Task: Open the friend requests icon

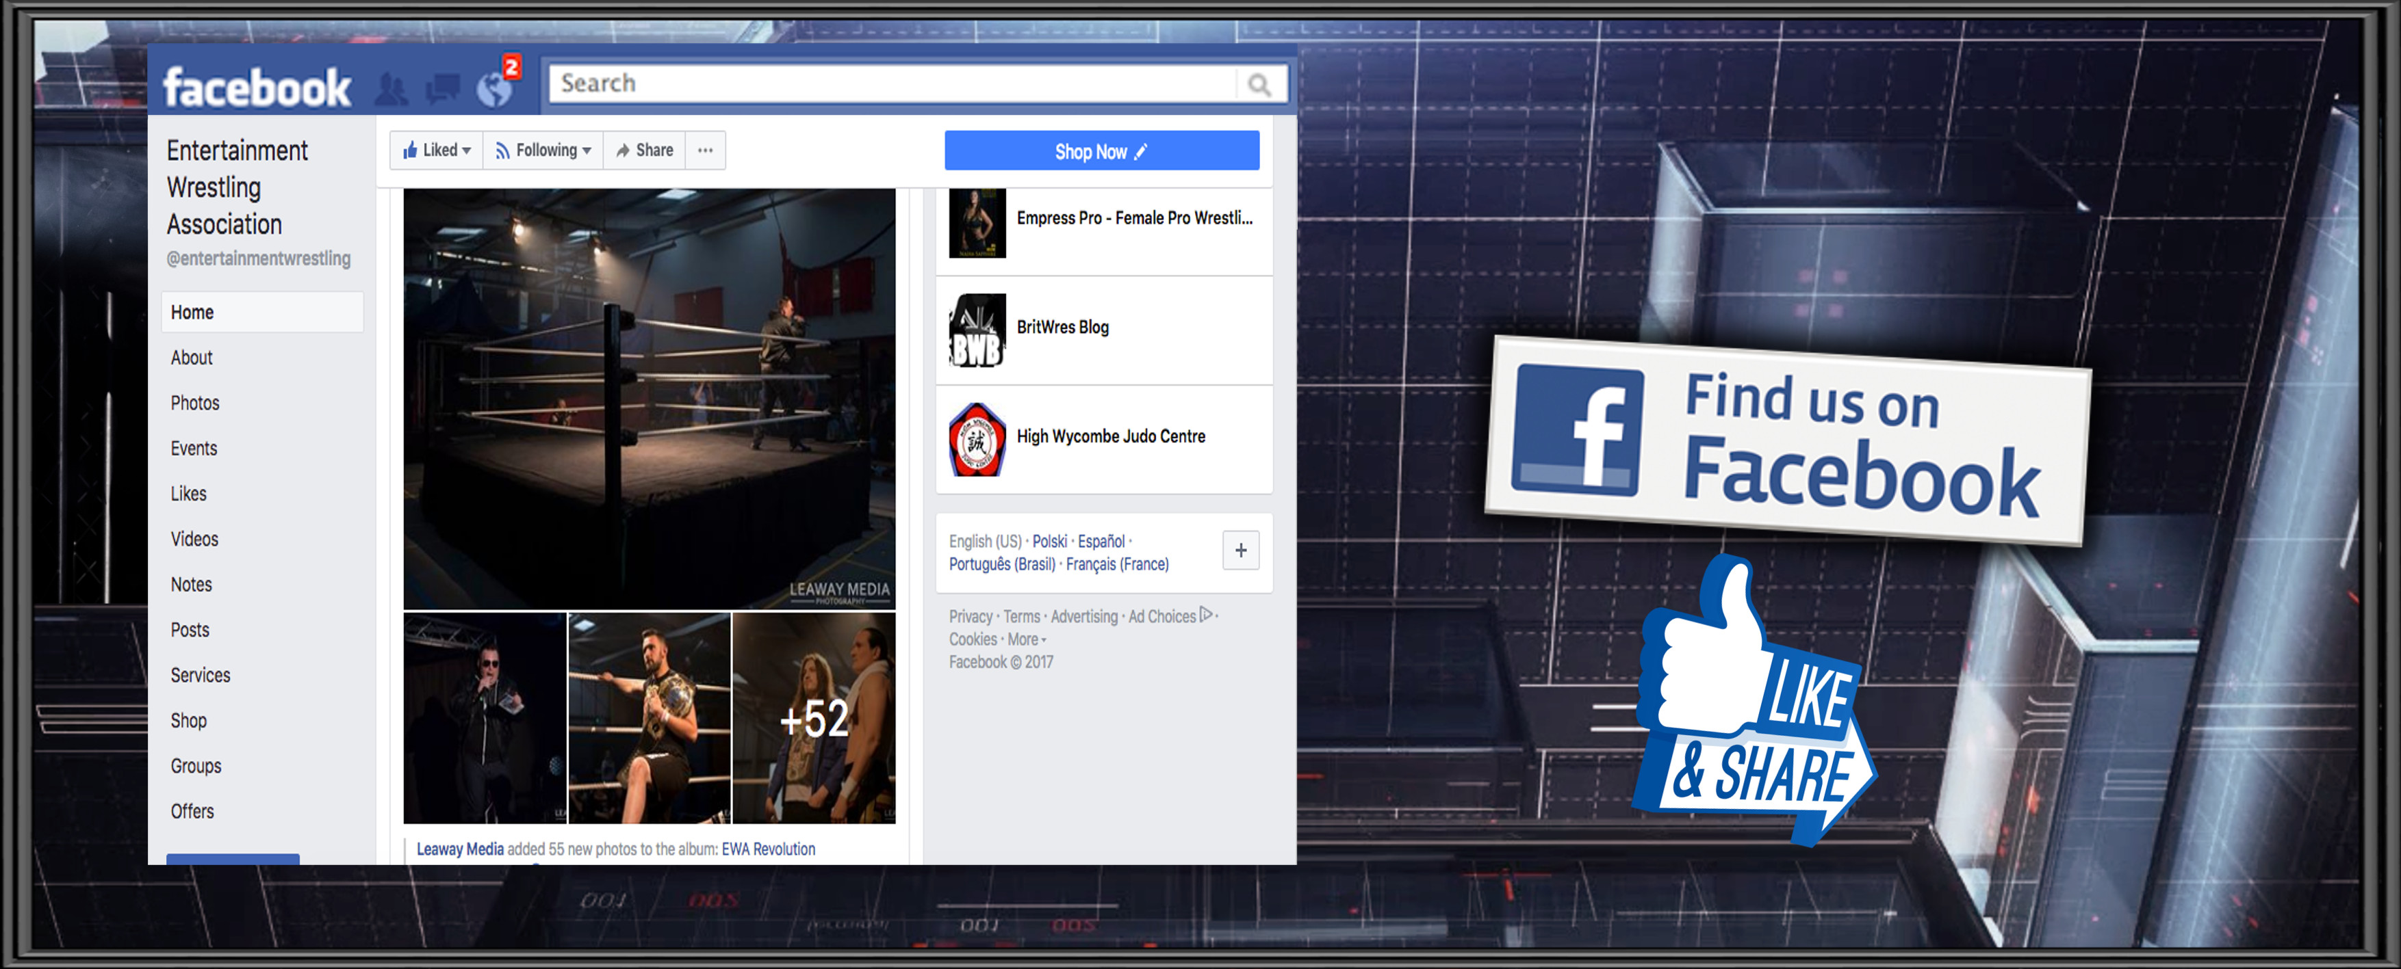Action: pos(391,90)
